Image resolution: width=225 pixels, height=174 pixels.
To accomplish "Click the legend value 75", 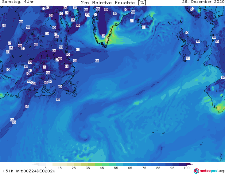I will [x=144, y=168].
